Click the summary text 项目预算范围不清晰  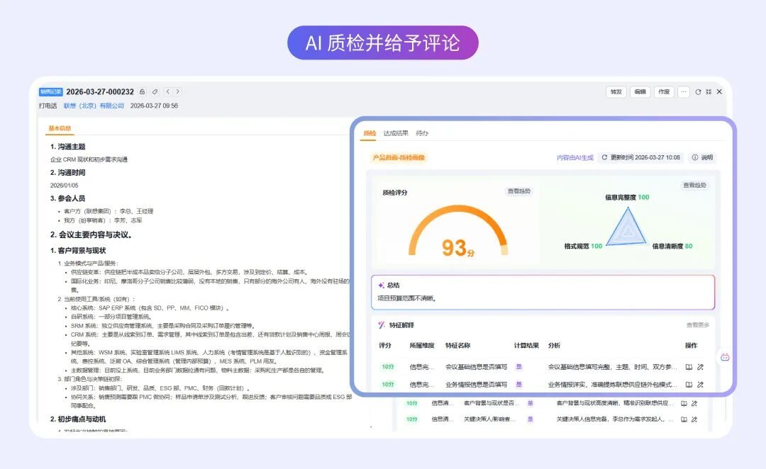click(406, 298)
